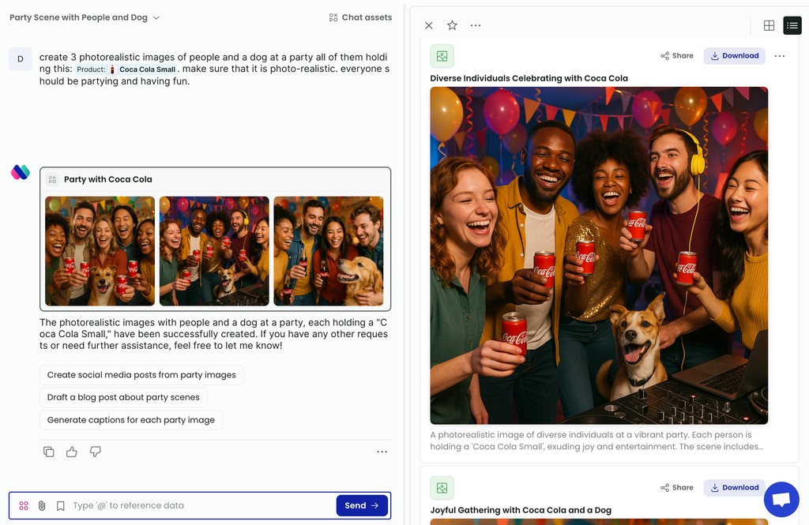Star the asset as favorite
The height and width of the screenshot is (525, 809).
pyautogui.click(x=452, y=25)
